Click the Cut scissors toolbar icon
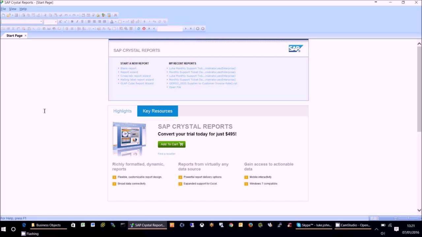422x237 pixels. (45, 15)
